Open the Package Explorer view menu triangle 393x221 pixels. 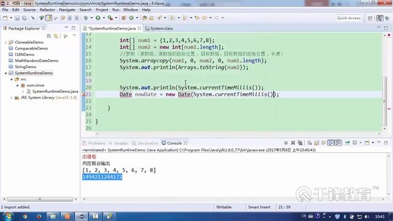[x=74, y=36]
